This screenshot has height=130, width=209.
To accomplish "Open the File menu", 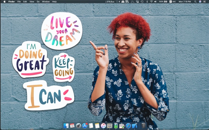I will (19, 1).
